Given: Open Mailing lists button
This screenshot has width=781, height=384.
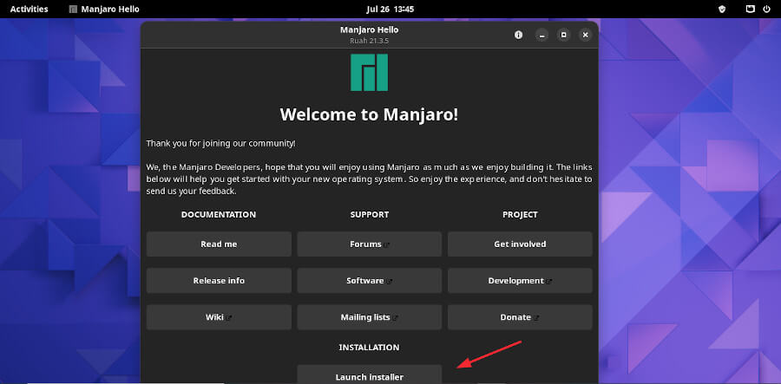Looking at the screenshot, I should (x=369, y=317).
